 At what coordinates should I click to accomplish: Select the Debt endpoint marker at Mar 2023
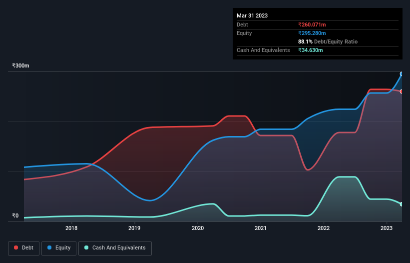[402, 91]
